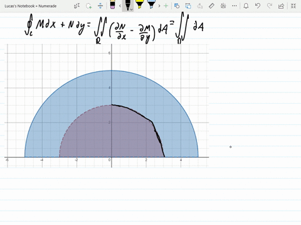Click the Lucas's Notebook » Numerade title
The width and height of the screenshot is (301, 225).
[31, 6]
